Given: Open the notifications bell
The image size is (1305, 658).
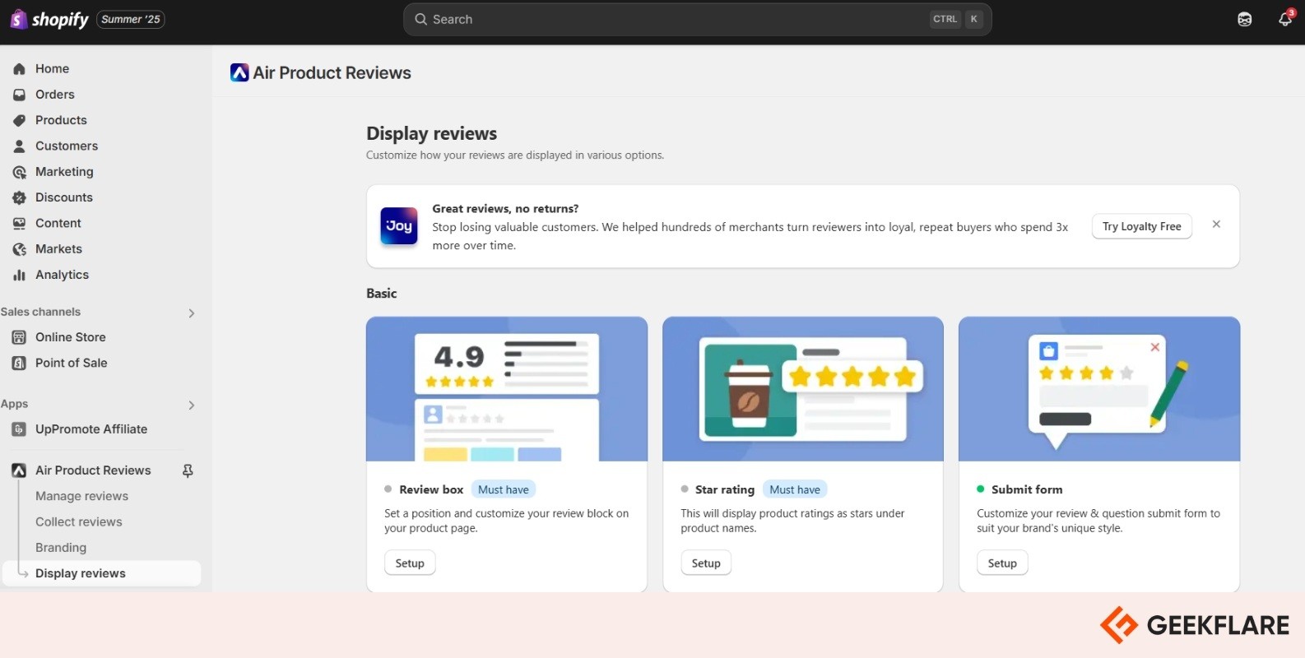Looking at the screenshot, I should coord(1285,19).
